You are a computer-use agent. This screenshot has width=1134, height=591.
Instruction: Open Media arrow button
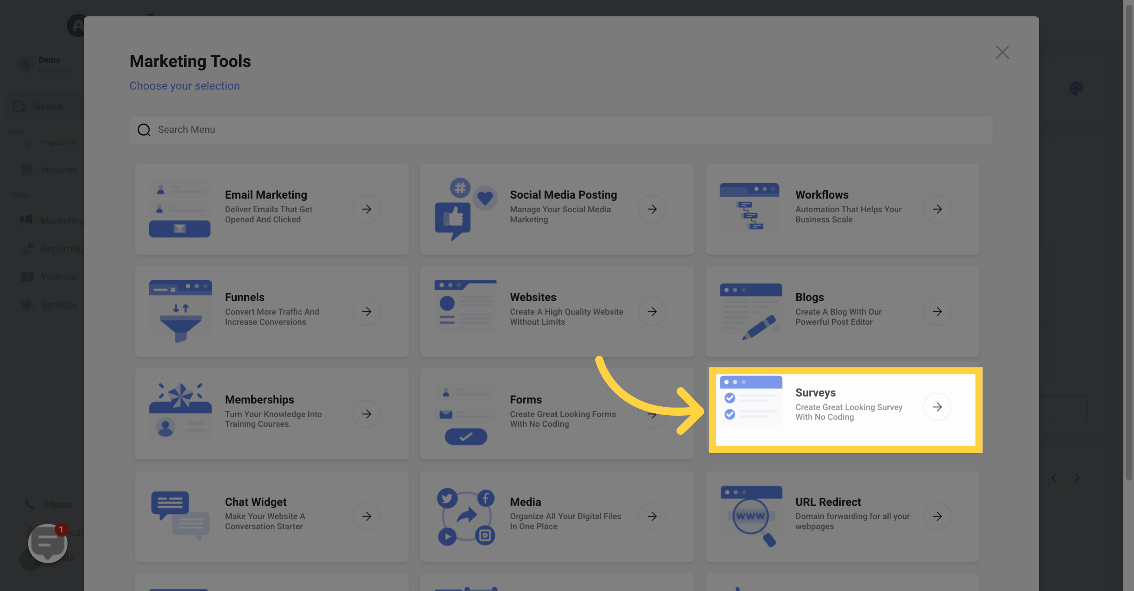pyautogui.click(x=652, y=516)
